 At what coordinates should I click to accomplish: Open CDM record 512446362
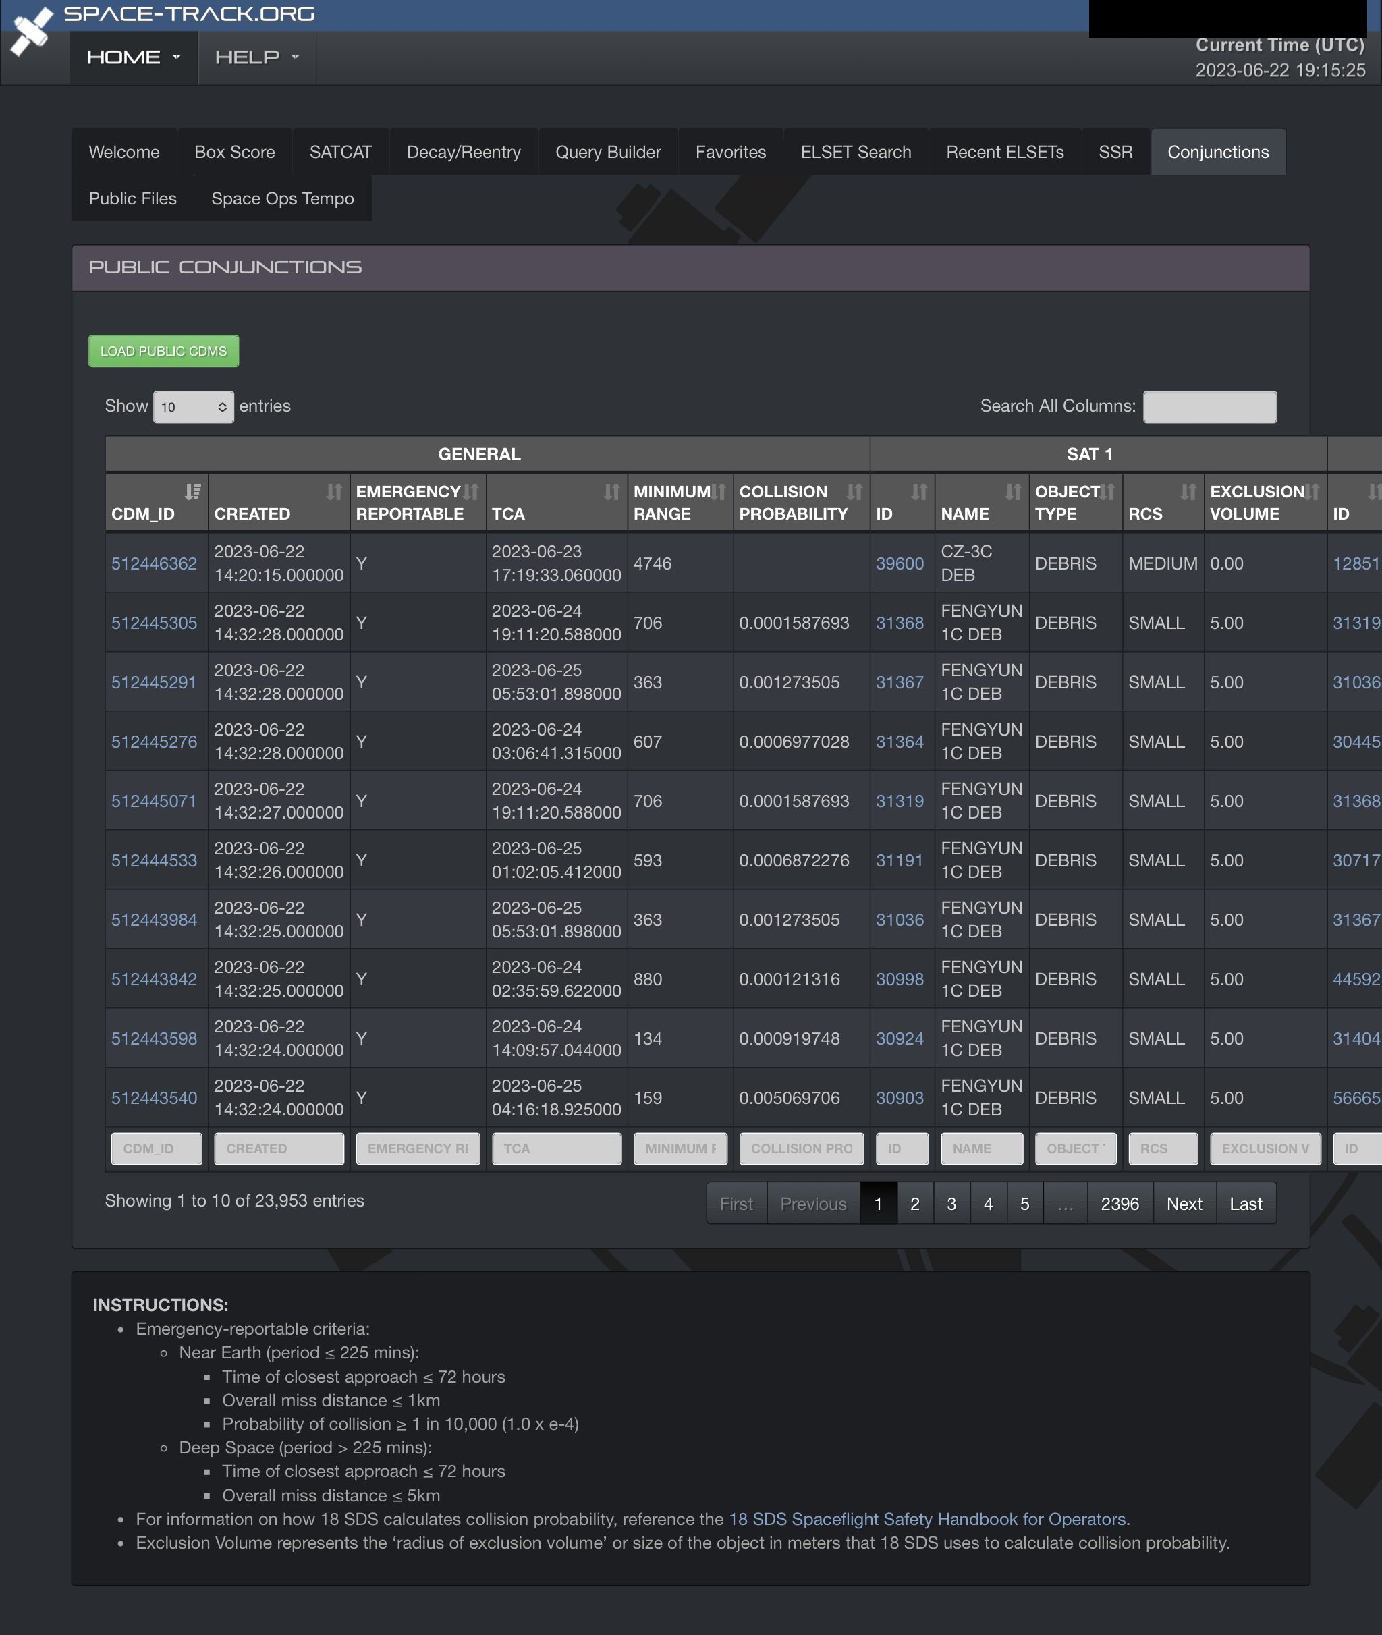point(155,563)
